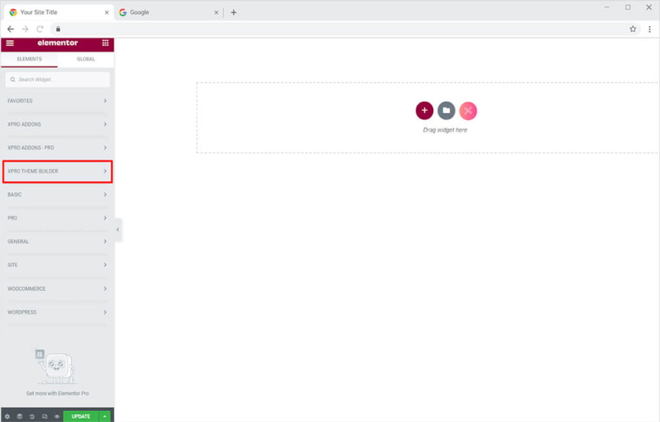Viewport: 660px width, 422px height.
Task: Open page settings gear icon
Action: click(x=8, y=416)
